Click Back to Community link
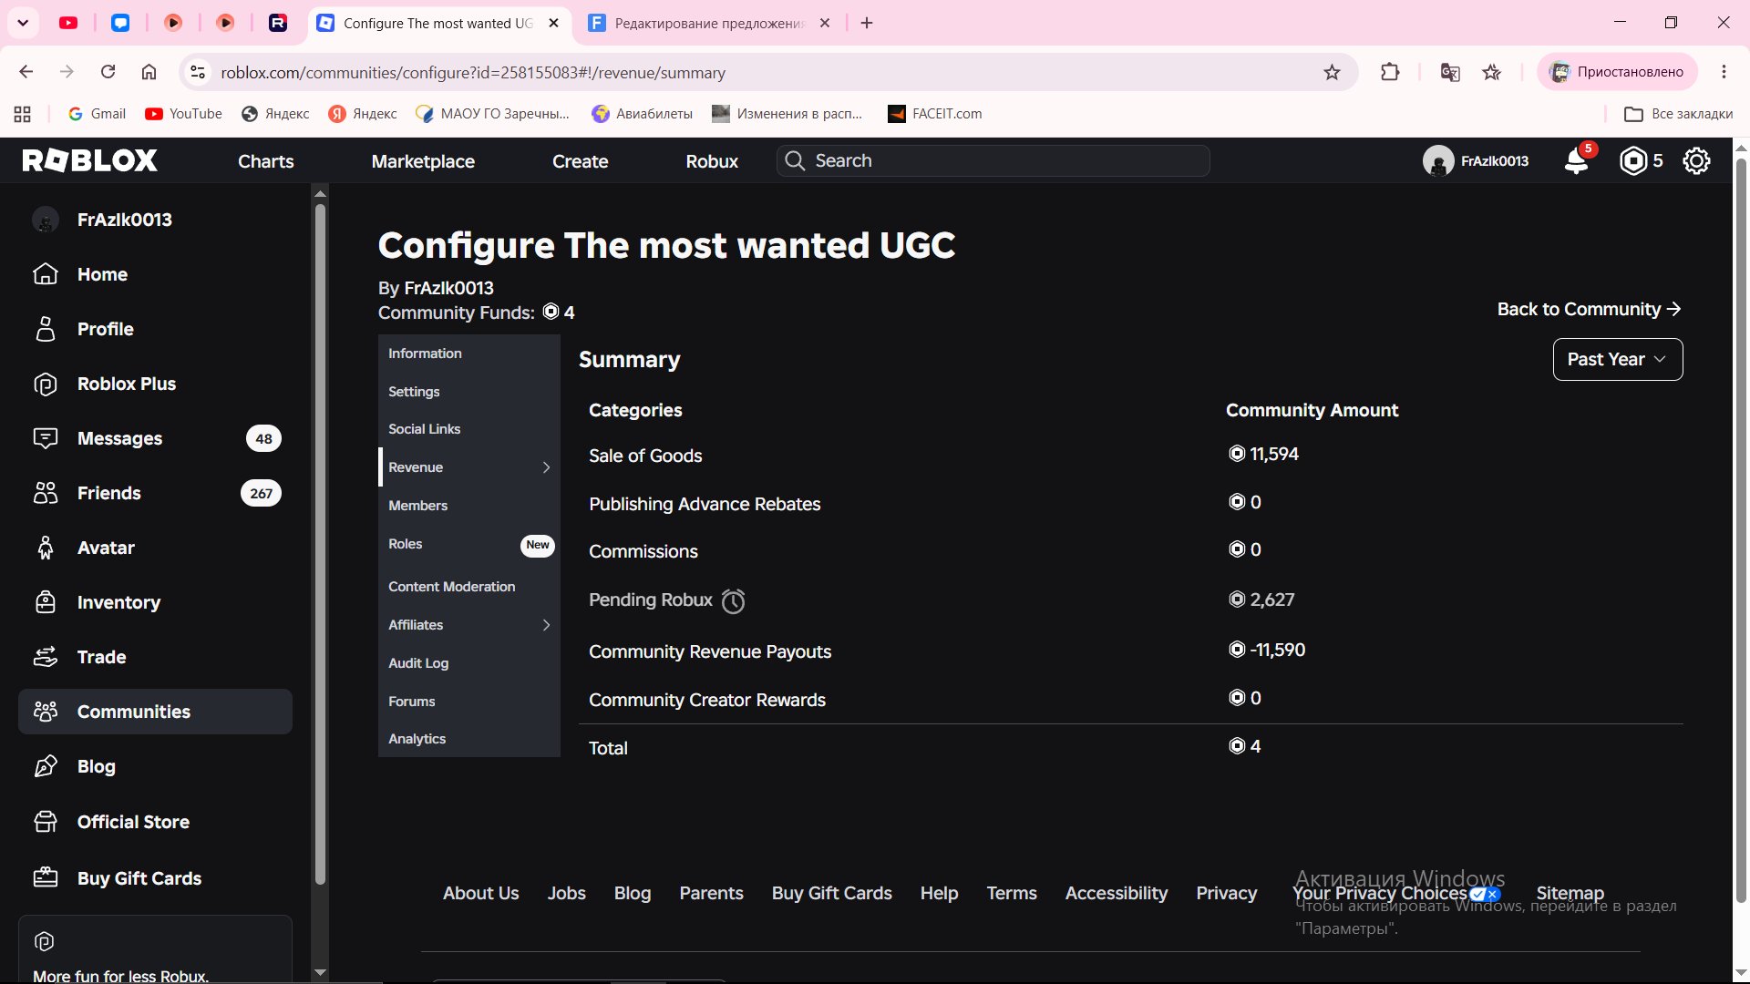The height and width of the screenshot is (984, 1750). 1589,309
